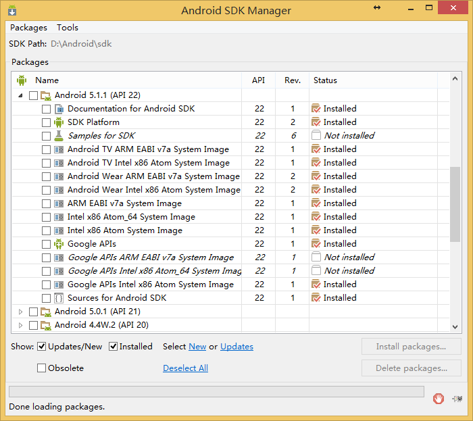Click the Android TV Intel x86 Atom image icon
This screenshot has height=421, width=473.
pos(59,163)
